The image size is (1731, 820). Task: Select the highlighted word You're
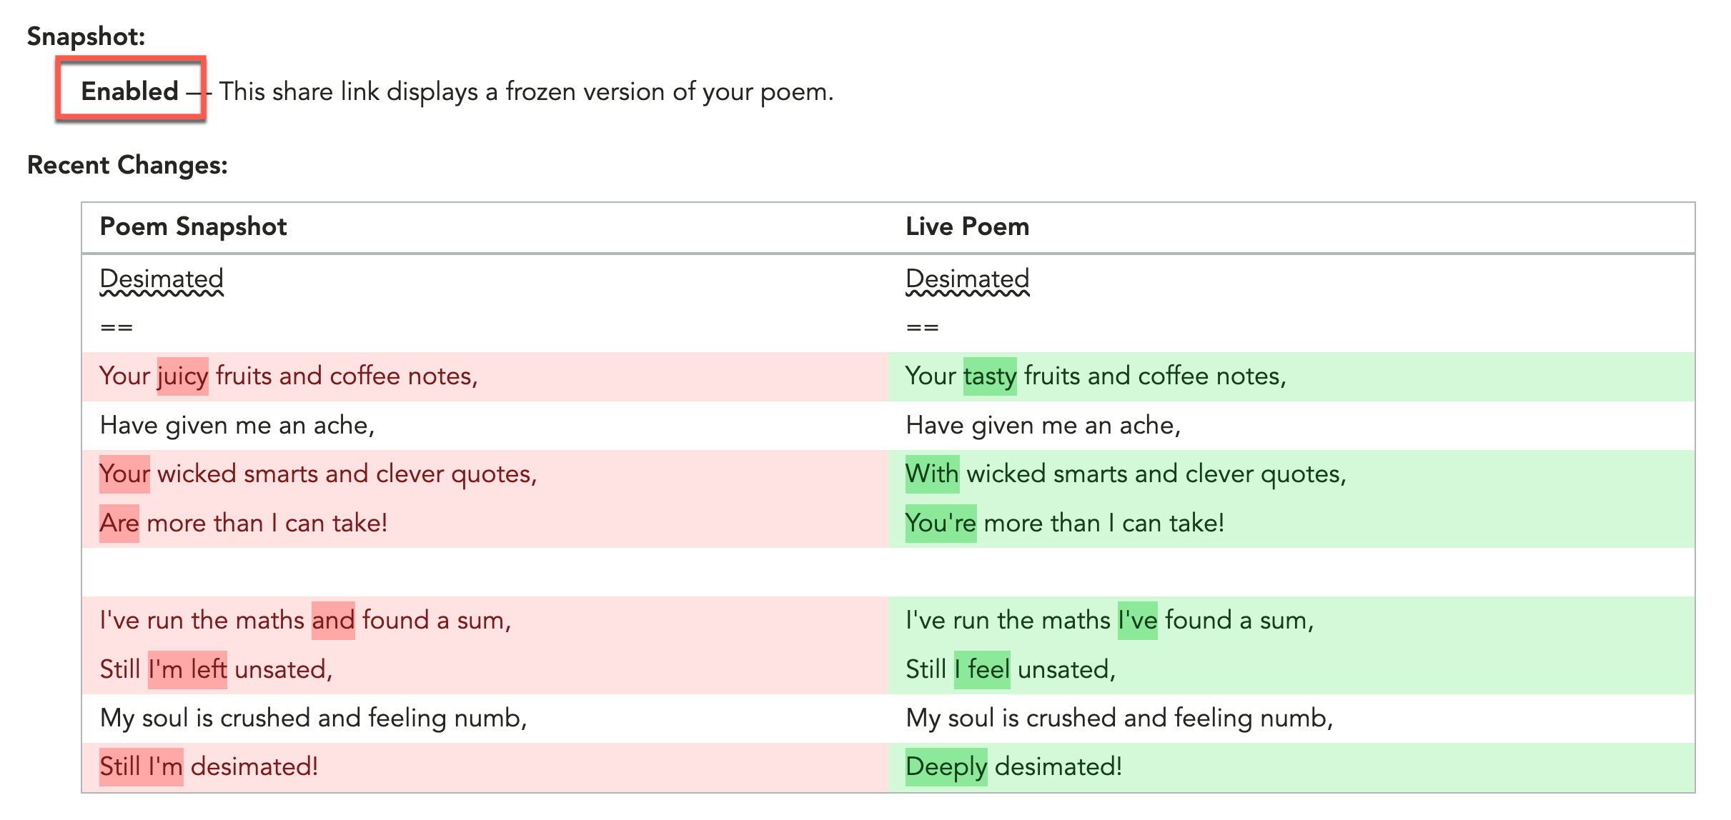coord(941,523)
